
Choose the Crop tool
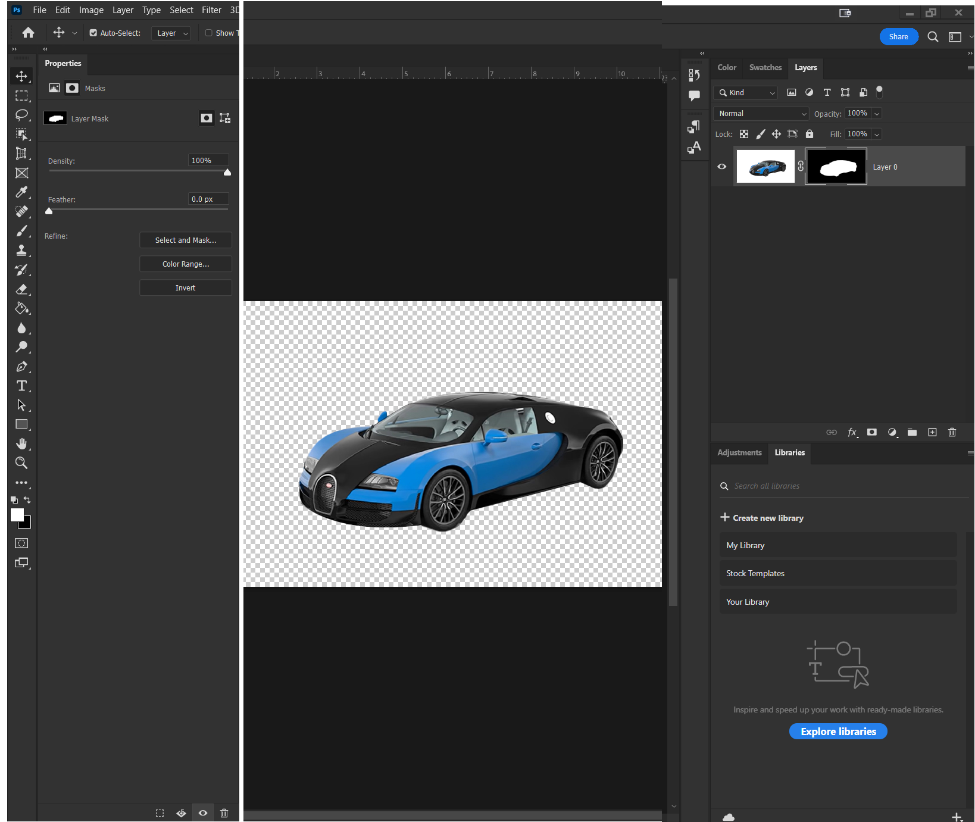click(x=21, y=153)
